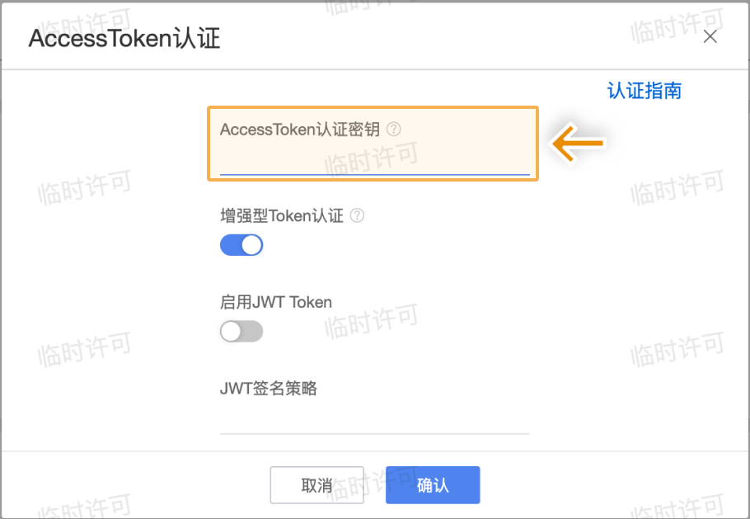Enable the 启用JWT Token switch
Image resolution: width=750 pixels, height=519 pixels.
pyautogui.click(x=241, y=332)
